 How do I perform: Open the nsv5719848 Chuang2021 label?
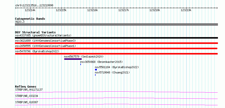pos(112,72)
